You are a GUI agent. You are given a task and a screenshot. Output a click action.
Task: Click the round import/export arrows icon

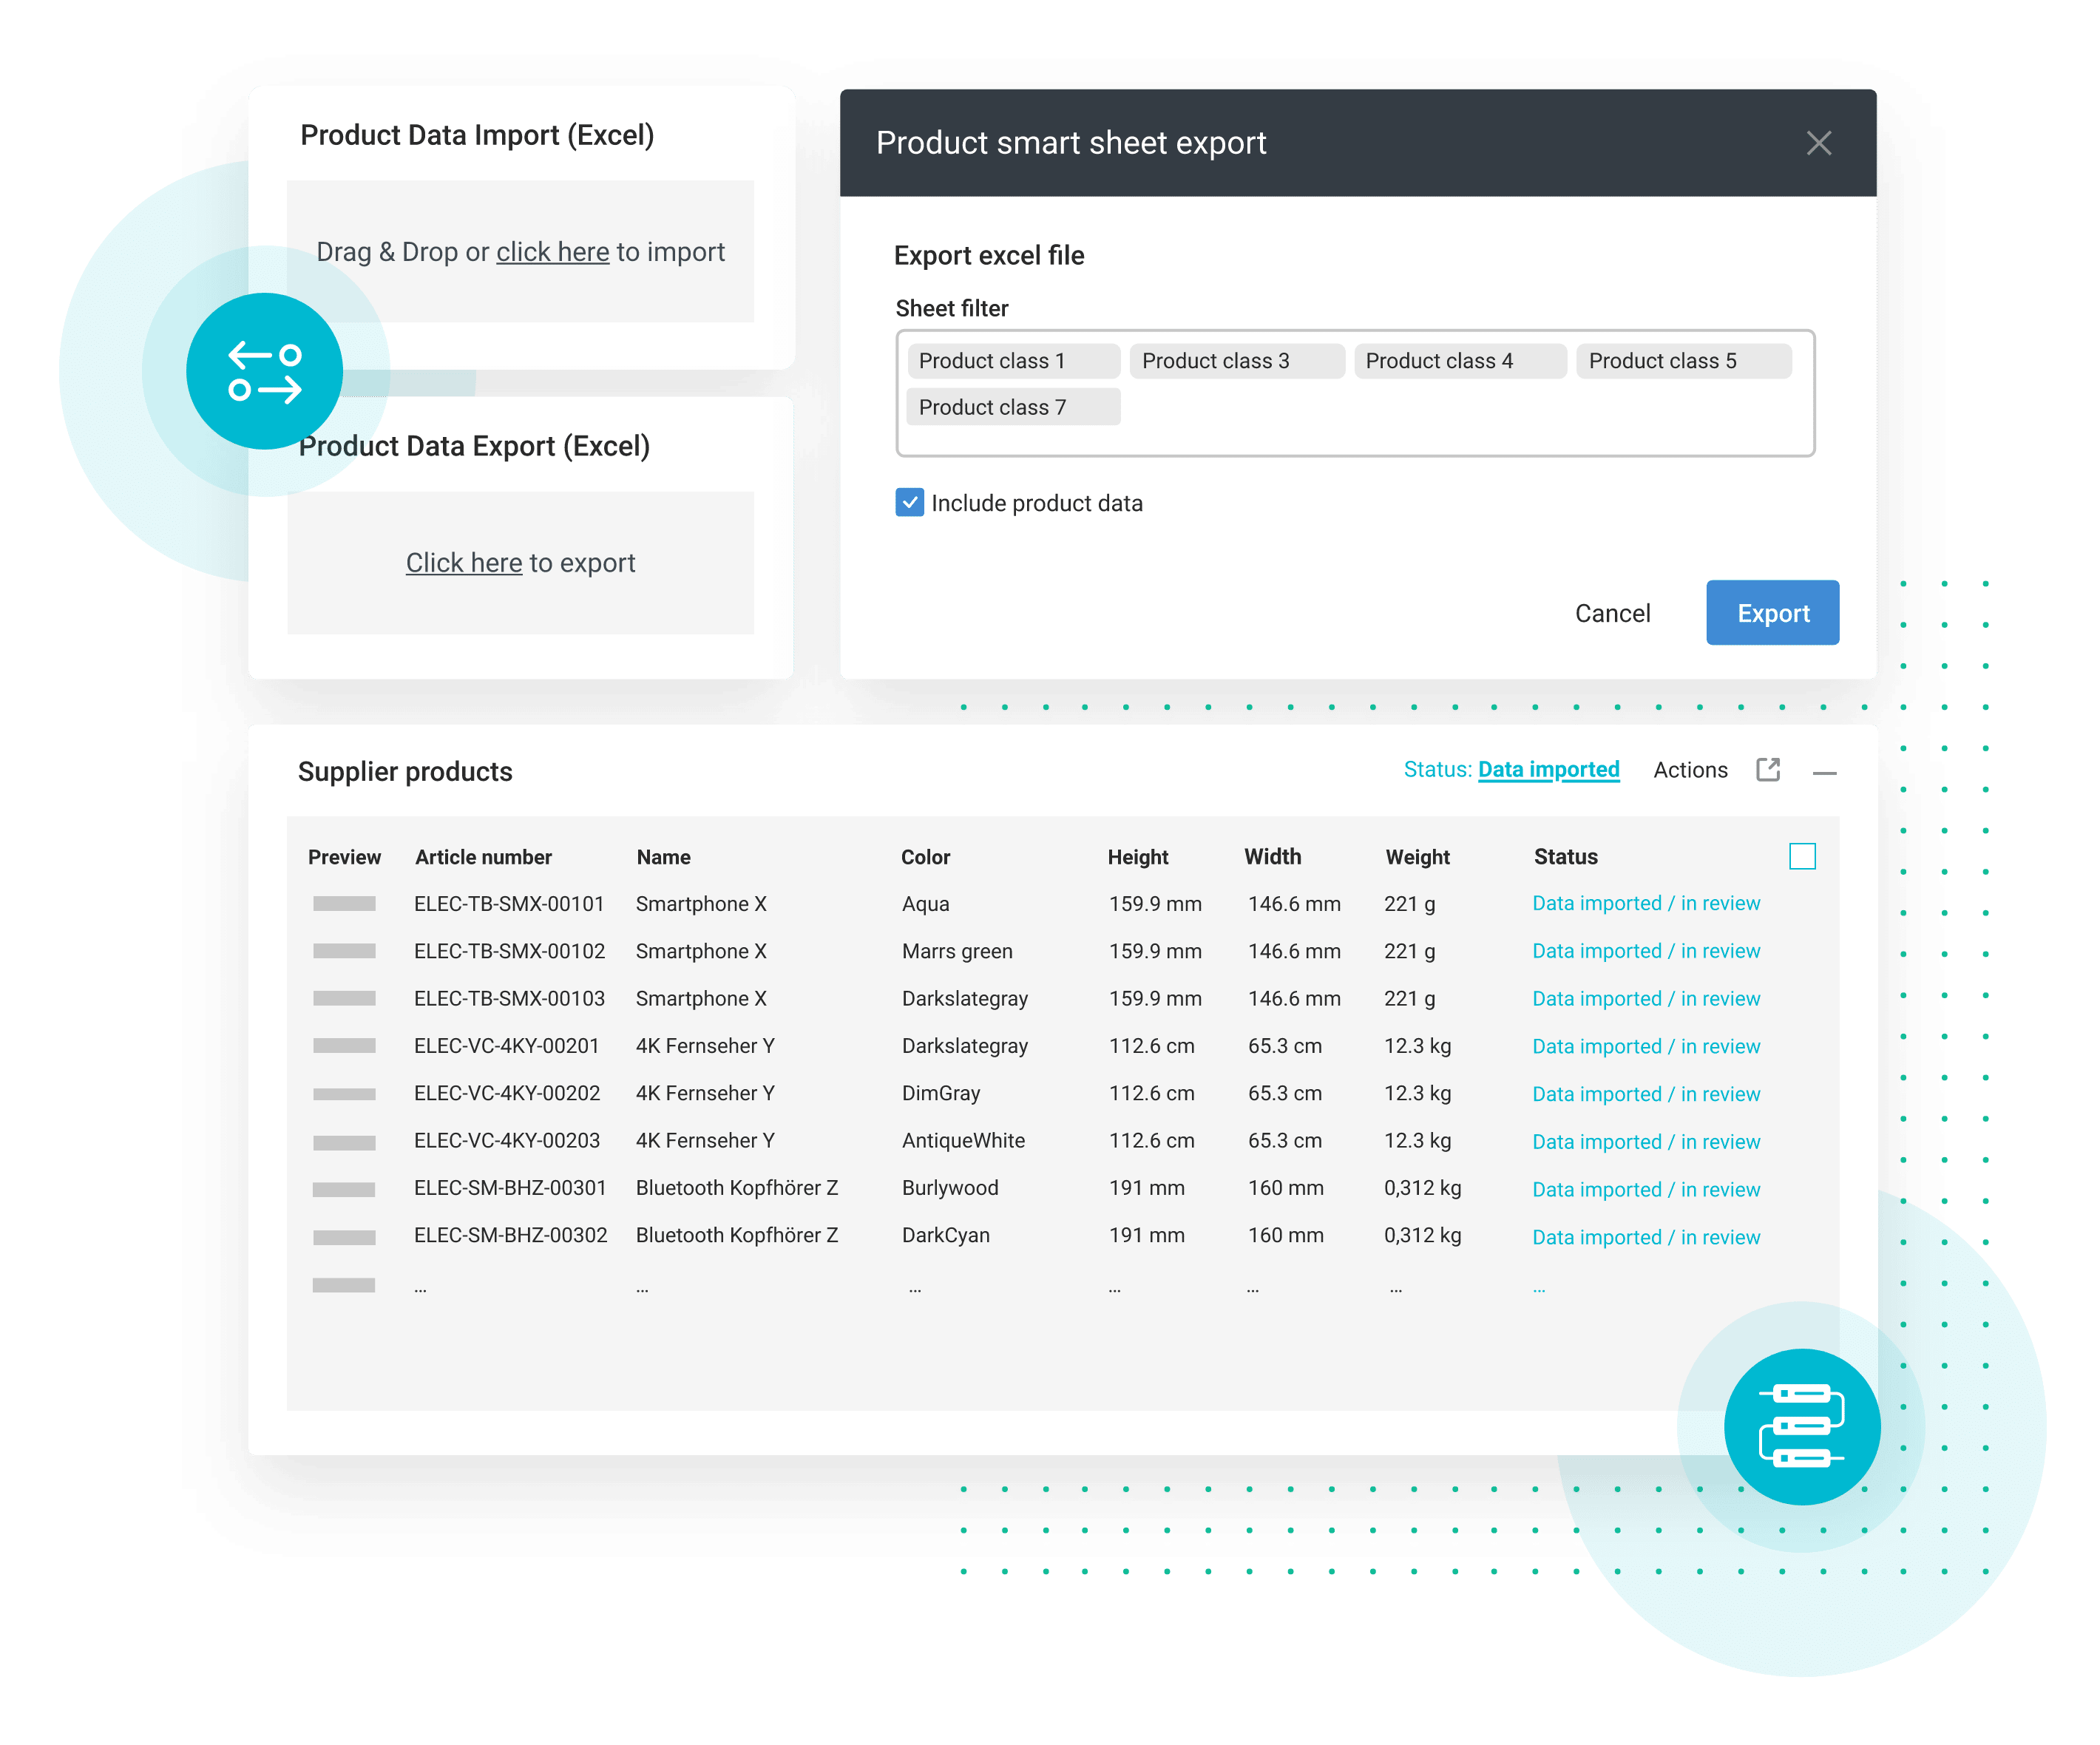[265, 371]
